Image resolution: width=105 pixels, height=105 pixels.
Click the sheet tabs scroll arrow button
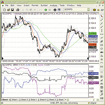coord(68,100)
